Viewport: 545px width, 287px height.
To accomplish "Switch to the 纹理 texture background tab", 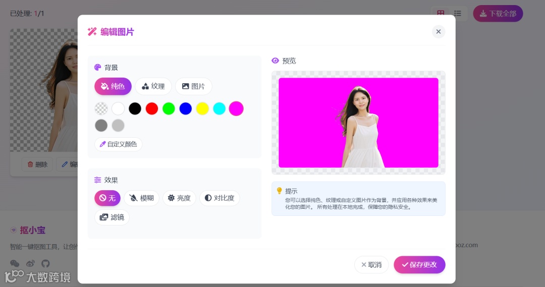I will point(153,86).
